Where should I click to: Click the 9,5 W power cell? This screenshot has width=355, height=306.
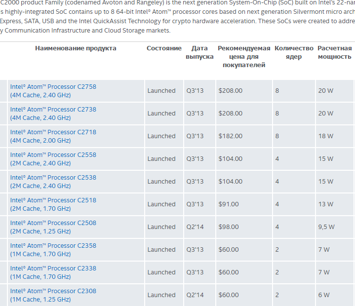point(326,227)
